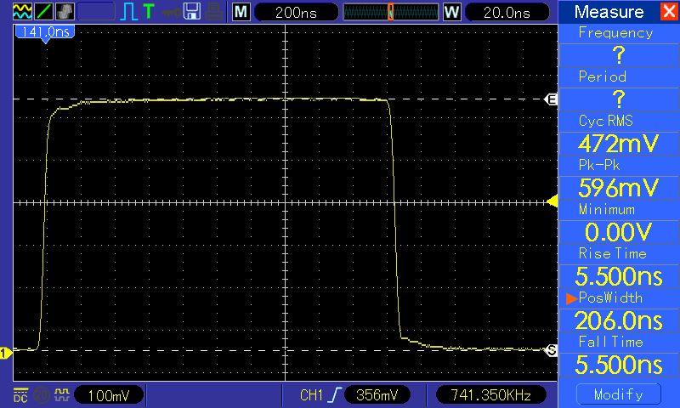Click the 472mV Cyc RMS value
The image size is (680, 408).
pyautogui.click(x=619, y=144)
